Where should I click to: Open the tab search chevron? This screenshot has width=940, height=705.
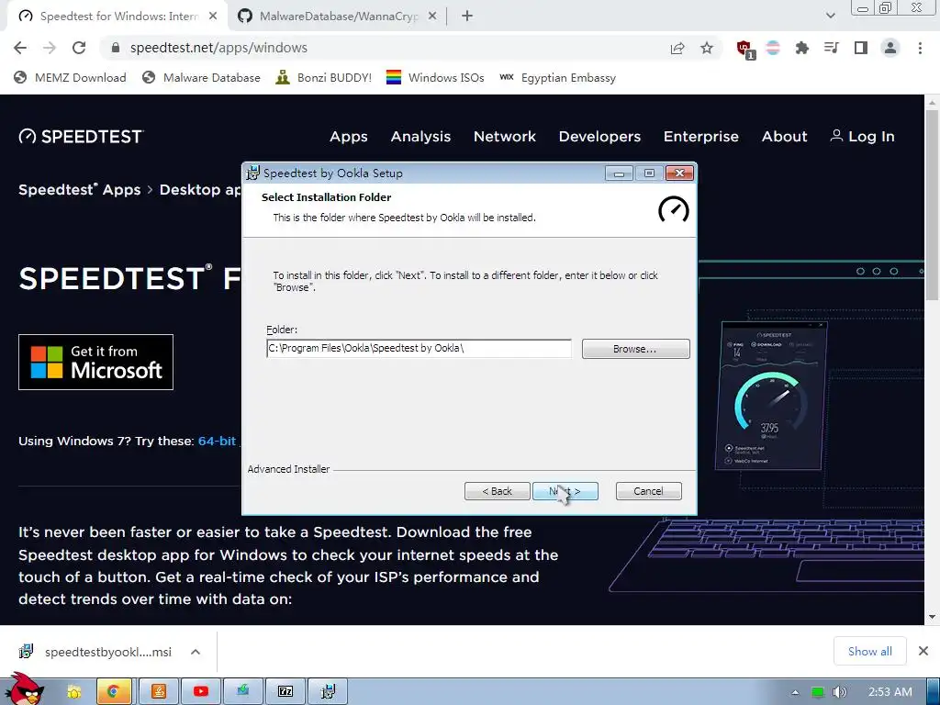pos(830,17)
